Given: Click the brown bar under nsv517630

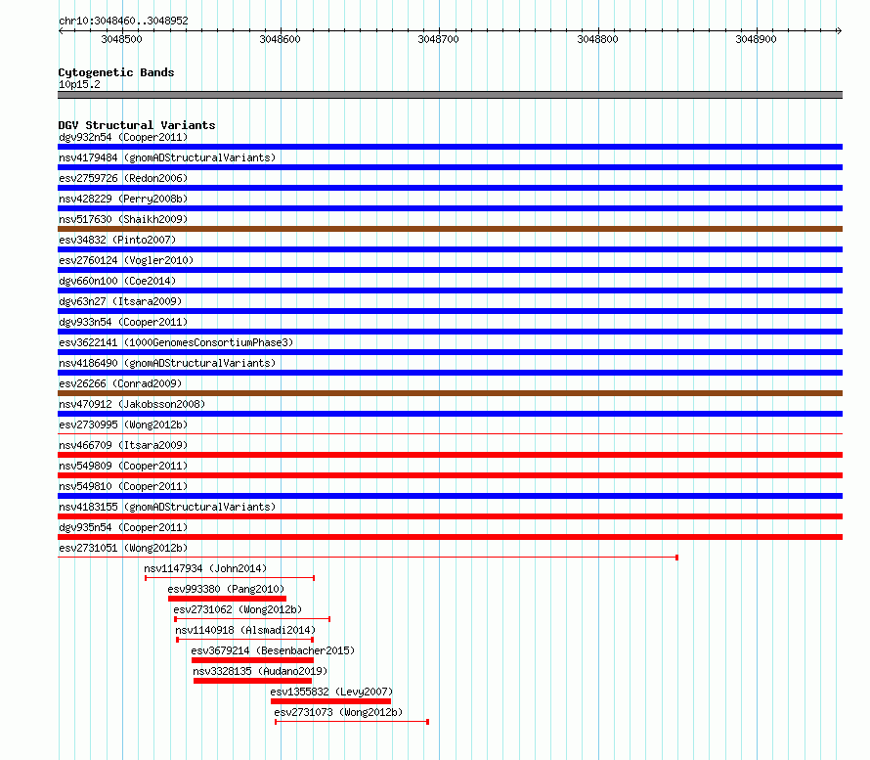Looking at the screenshot, I should pos(450,229).
